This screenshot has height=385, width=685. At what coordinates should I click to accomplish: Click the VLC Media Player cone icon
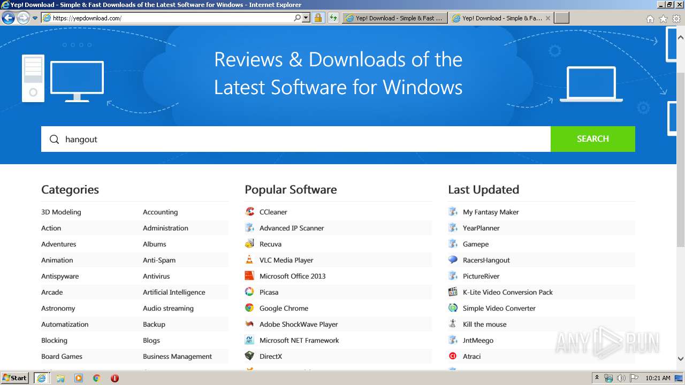[x=249, y=260]
